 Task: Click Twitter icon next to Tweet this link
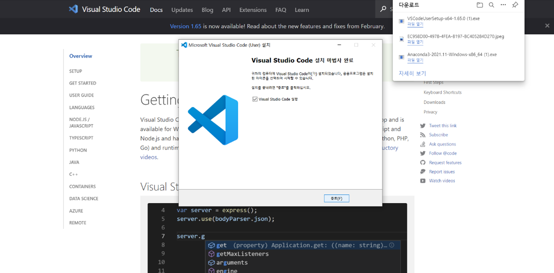click(423, 126)
